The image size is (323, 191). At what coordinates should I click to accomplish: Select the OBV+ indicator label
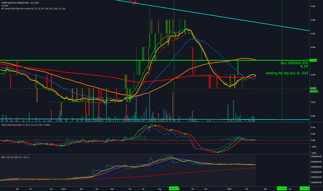(15, 157)
